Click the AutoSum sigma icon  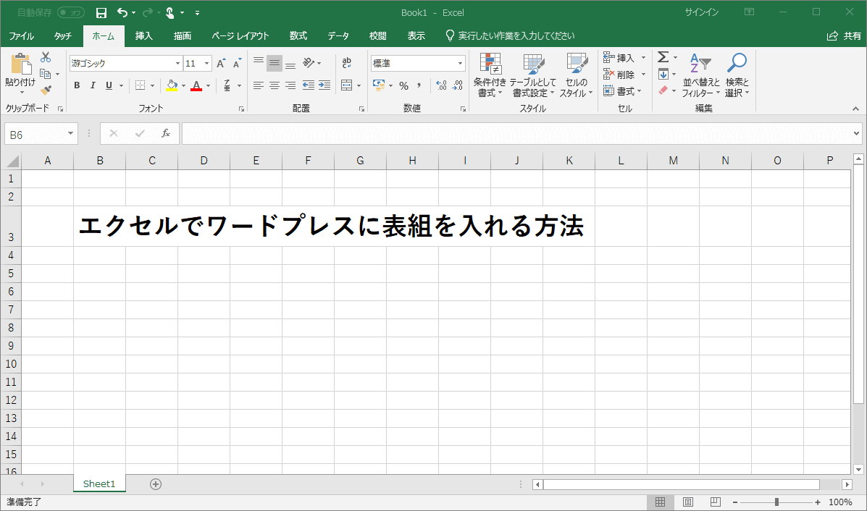662,57
